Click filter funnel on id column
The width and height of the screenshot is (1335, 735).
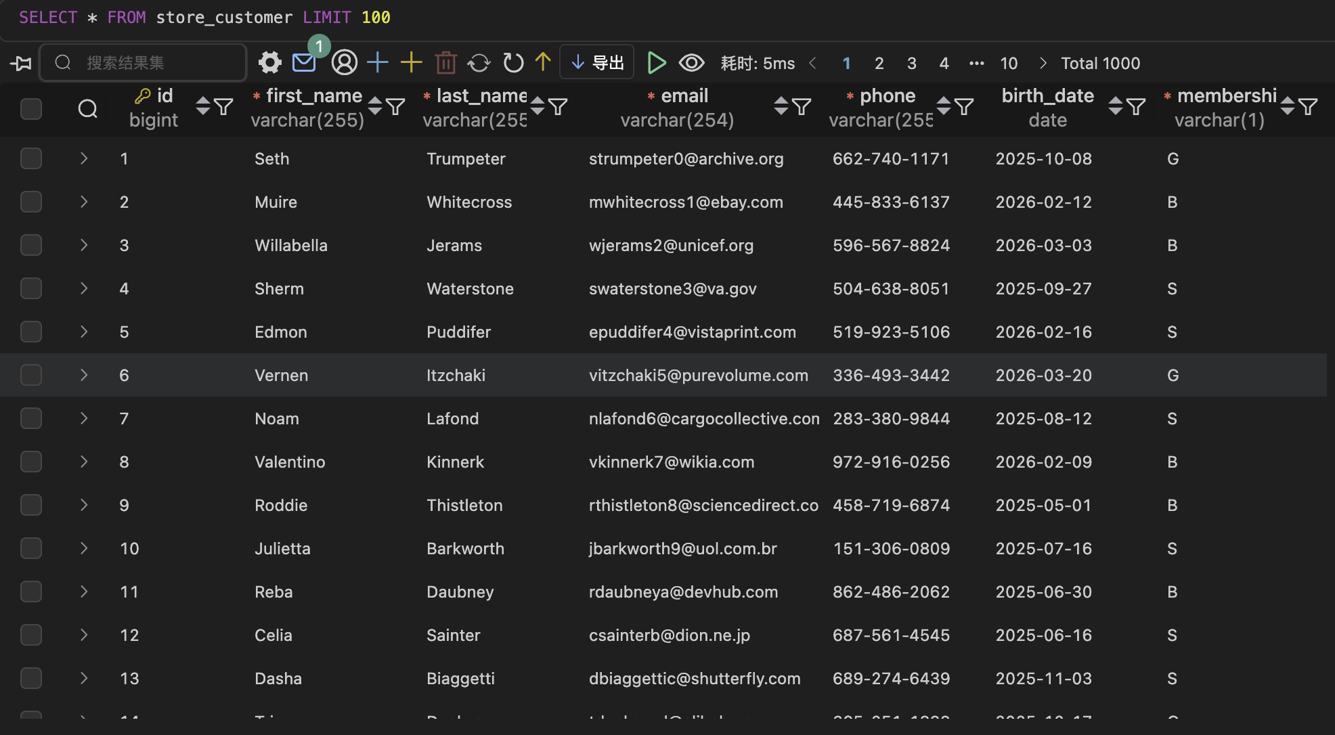223,106
